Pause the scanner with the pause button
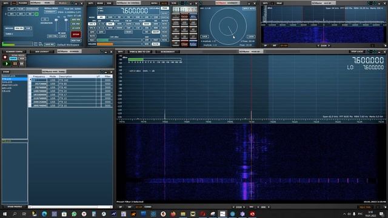This screenshot has width=388, height=218. (x=15, y=64)
